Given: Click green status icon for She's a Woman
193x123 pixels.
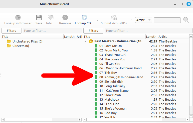Looking at the screenshot, I should [x=96, y=108].
